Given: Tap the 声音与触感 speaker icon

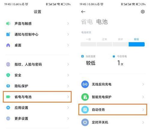Looking at the screenshot, I should (x=8, y=24).
